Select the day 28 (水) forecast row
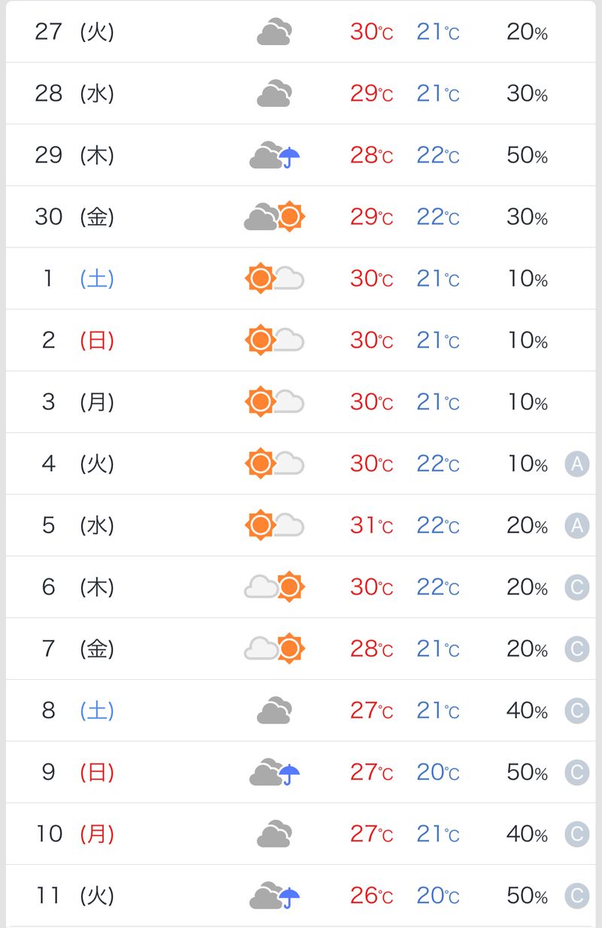Image resolution: width=602 pixels, height=928 pixels. [x=301, y=94]
